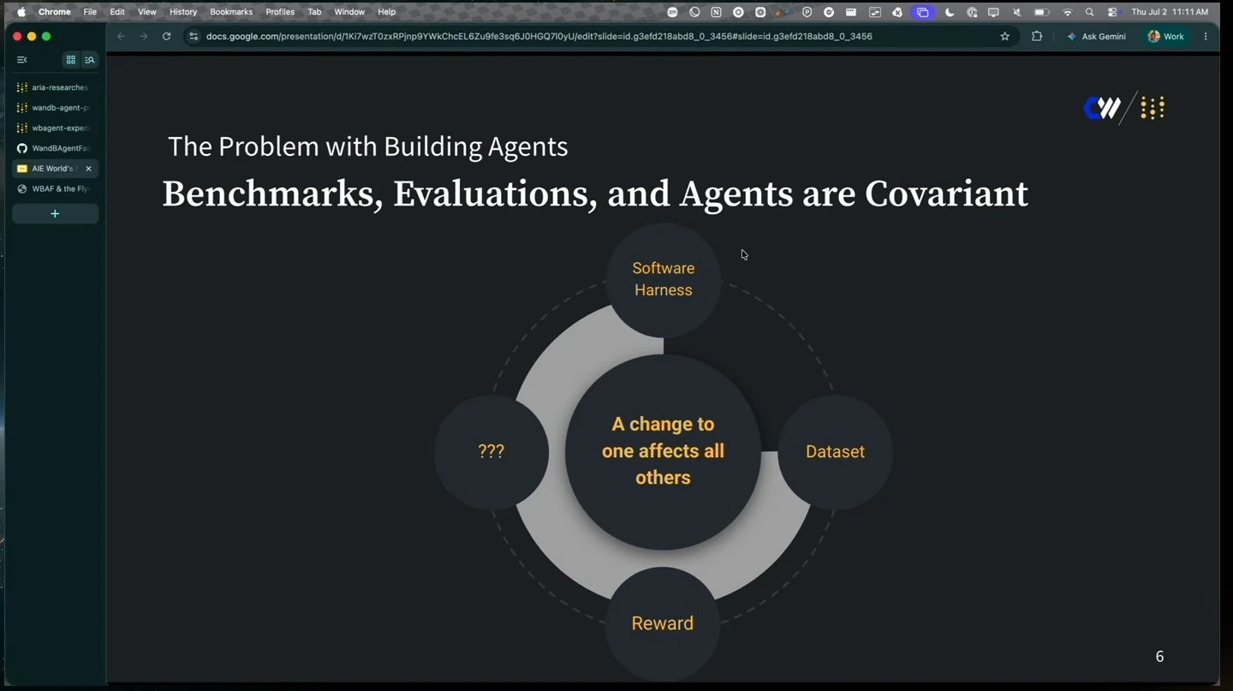Viewport: 1233px width, 691px height.
Task: Open the Chrome extensions puzzle icon
Action: point(1037,36)
